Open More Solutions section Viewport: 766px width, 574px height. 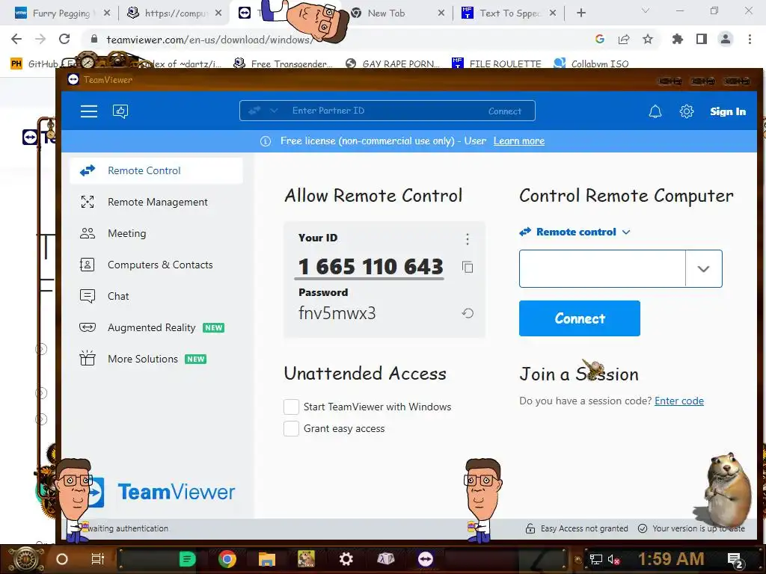(x=156, y=359)
